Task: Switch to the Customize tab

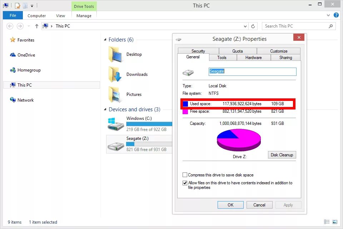Action: 279,51
